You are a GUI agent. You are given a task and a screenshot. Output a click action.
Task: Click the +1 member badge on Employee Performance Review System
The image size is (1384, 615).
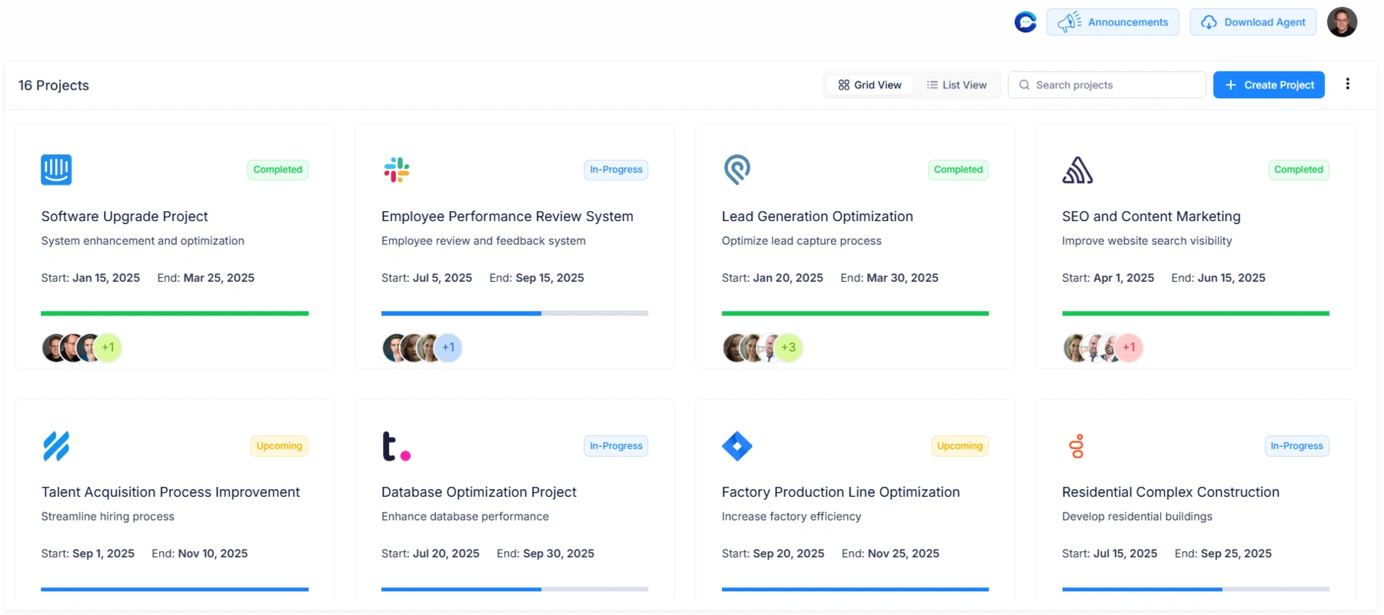pyautogui.click(x=448, y=348)
